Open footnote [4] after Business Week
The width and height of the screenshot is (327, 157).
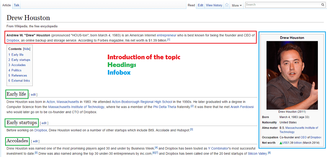156,148
